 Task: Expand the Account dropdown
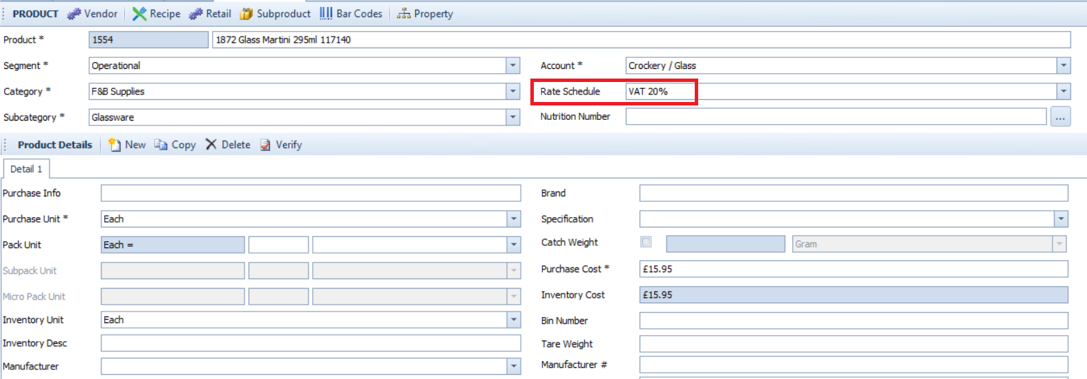coord(1064,65)
